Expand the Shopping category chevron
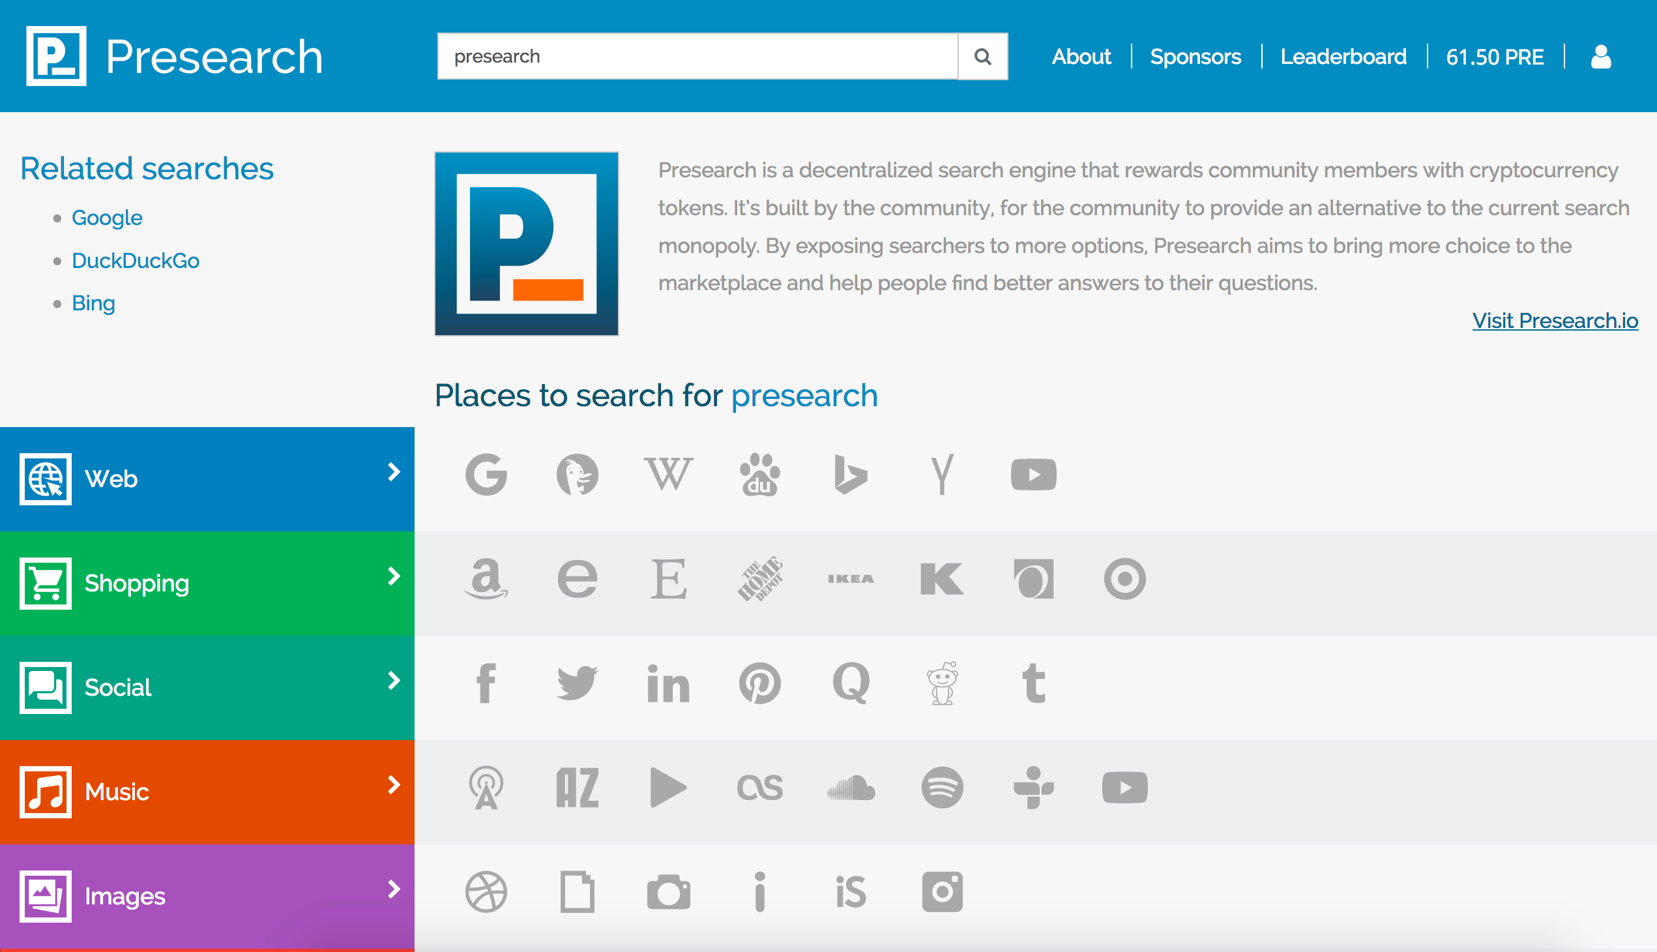 394,576
